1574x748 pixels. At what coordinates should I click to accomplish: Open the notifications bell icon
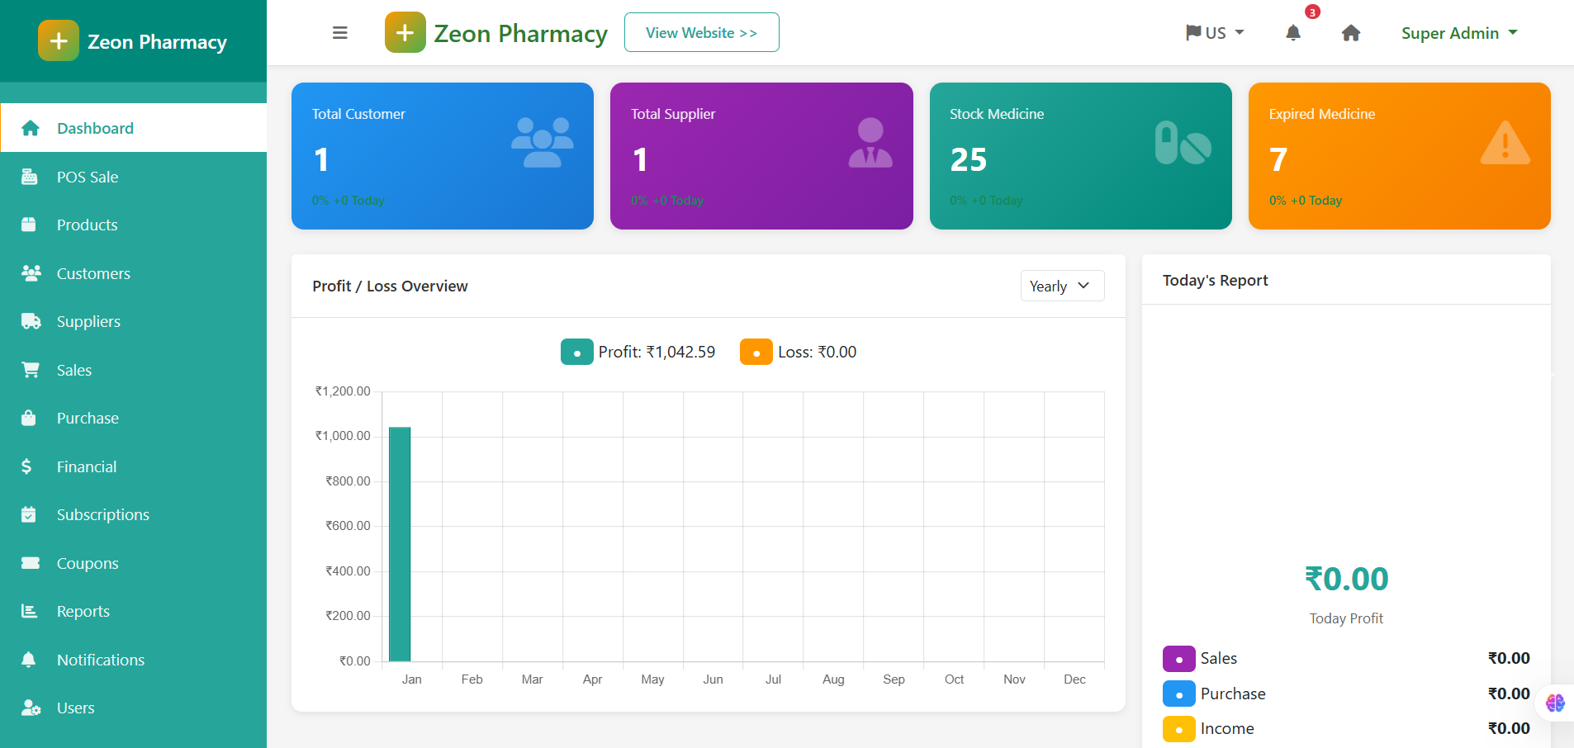pyautogui.click(x=1292, y=34)
